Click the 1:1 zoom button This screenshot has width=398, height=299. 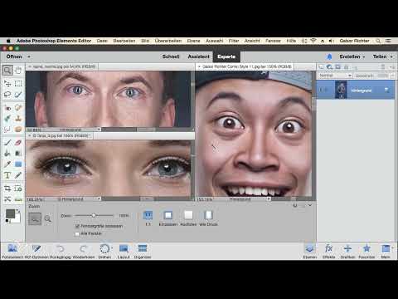coord(148,218)
